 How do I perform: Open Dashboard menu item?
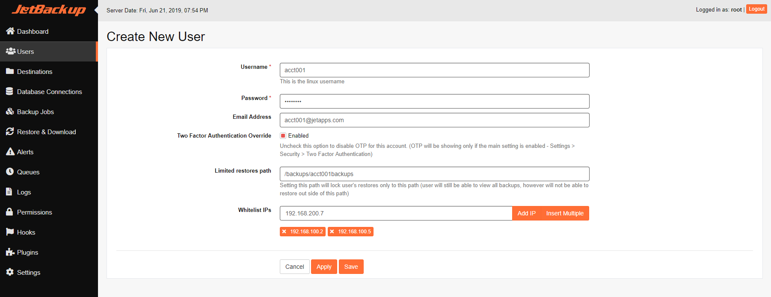click(x=49, y=31)
